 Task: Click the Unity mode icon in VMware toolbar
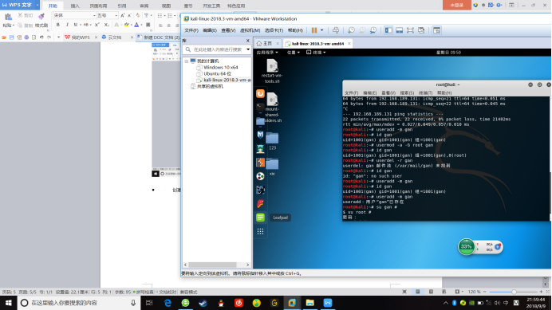coord(421,30)
